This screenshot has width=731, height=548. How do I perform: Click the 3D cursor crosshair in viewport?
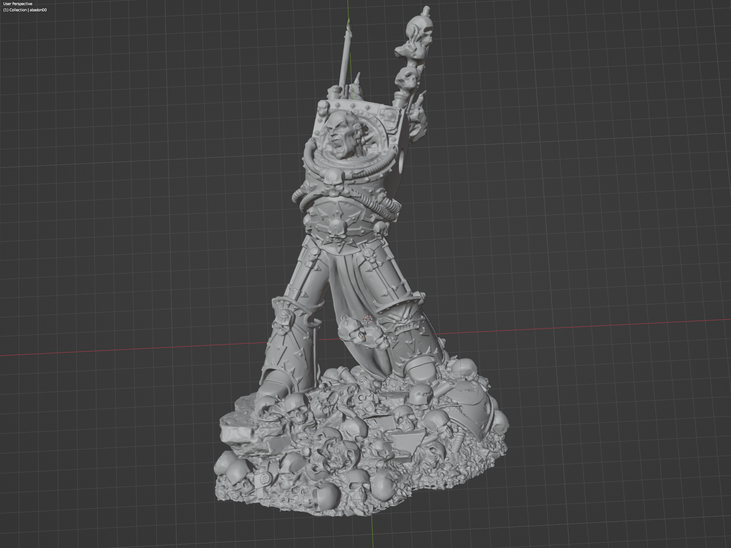(x=368, y=319)
